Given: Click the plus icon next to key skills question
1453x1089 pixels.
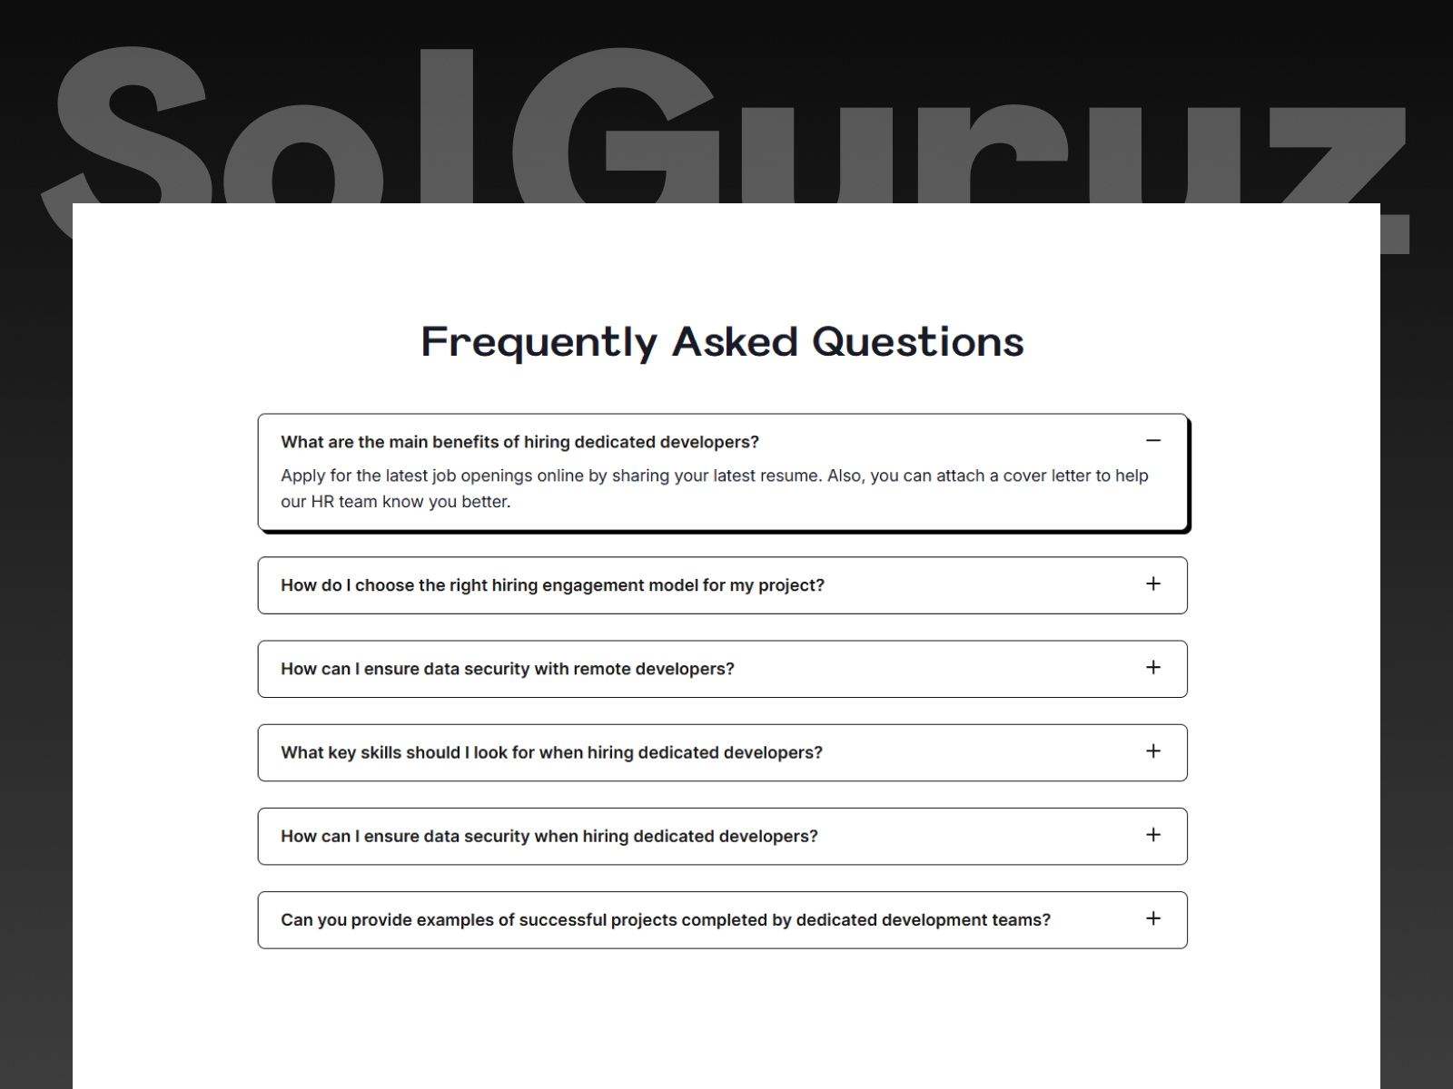Looking at the screenshot, I should coord(1153,751).
